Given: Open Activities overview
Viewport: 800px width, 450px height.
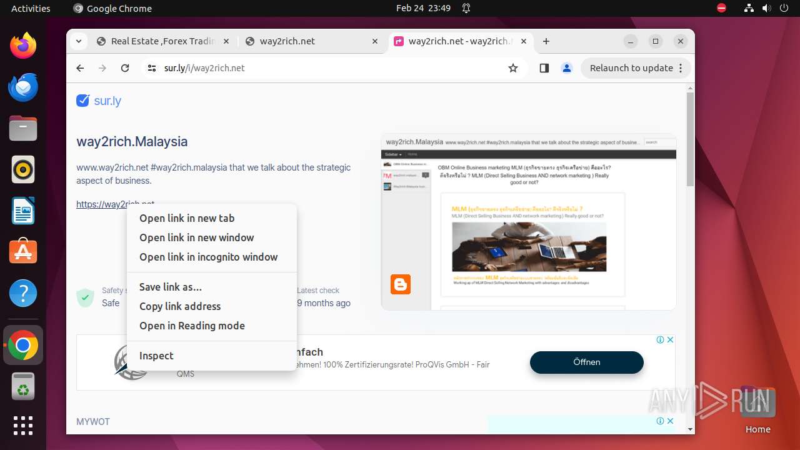Looking at the screenshot, I should [x=31, y=8].
